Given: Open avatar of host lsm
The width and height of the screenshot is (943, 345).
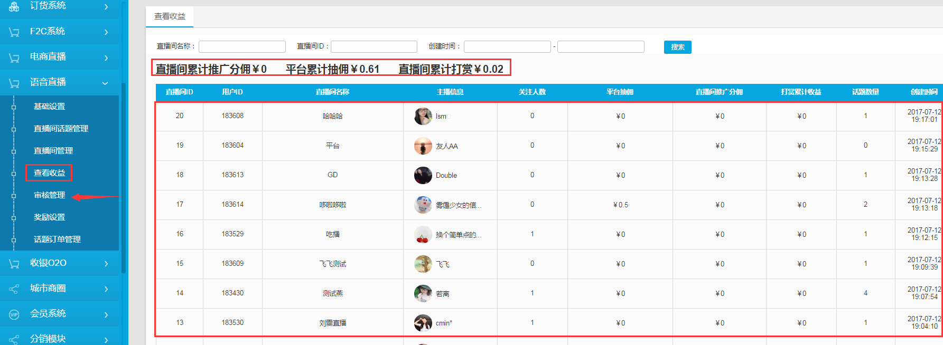Looking at the screenshot, I should coord(423,116).
